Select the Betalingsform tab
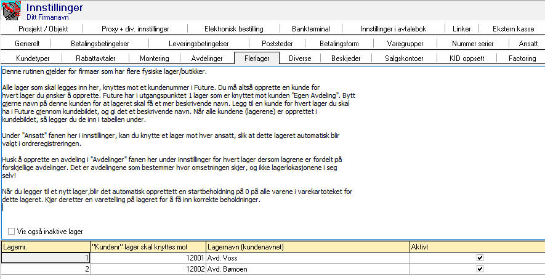 tap(339, 44)
